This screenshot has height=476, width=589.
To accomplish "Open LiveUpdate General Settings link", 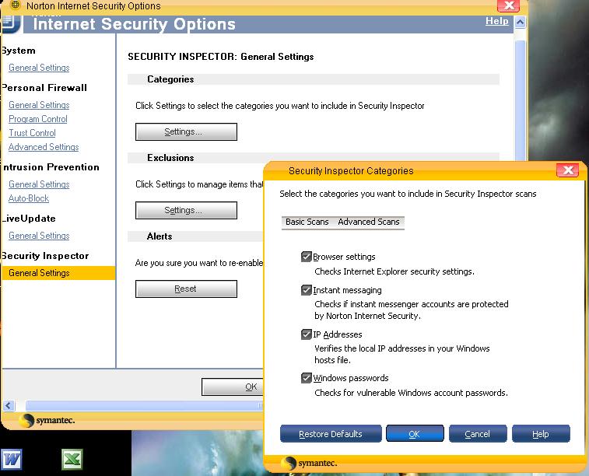I will click(39, 236).
